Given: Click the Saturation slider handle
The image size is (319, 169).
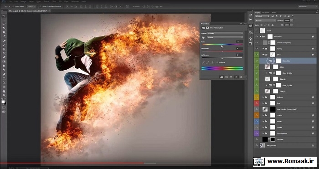Looking at the screenshot, I should click(222, 52).
